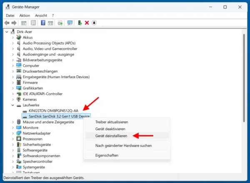Click the Dirk-Acer computer root icon
250x183 pixels.
pos(12,32)
